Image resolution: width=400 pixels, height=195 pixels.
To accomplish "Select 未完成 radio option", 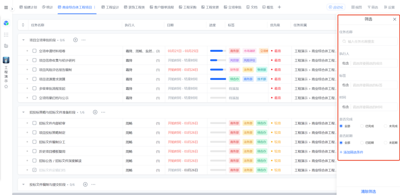I will click(386, 126).
